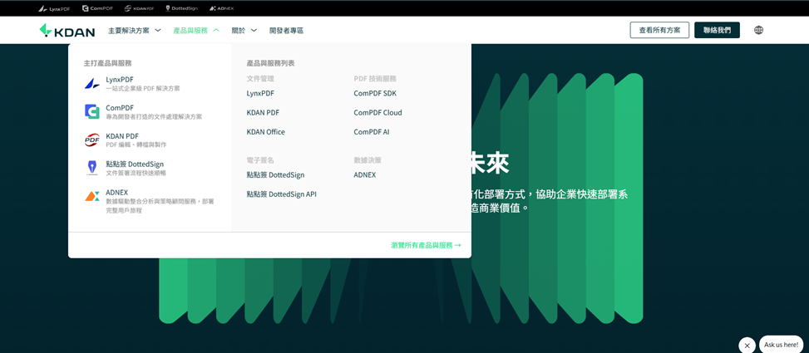Click the LynxPDF icon in featured products
Viewport: 809px width, 353px height.
coord(91,83)
